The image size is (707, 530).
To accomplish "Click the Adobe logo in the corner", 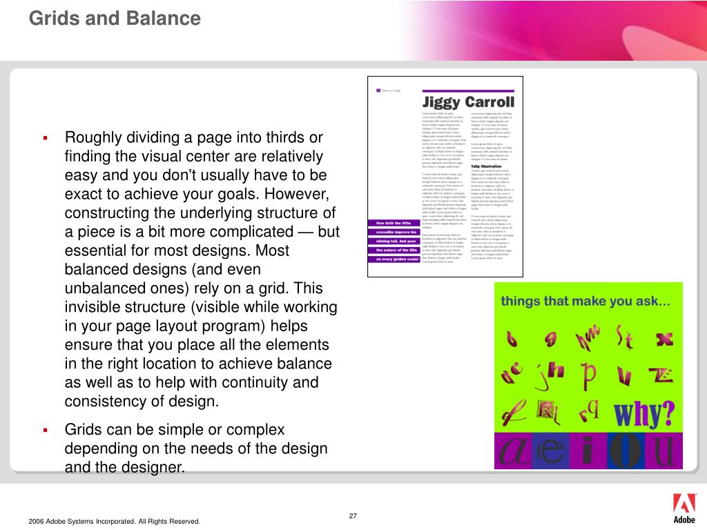I will coord(684,509).
